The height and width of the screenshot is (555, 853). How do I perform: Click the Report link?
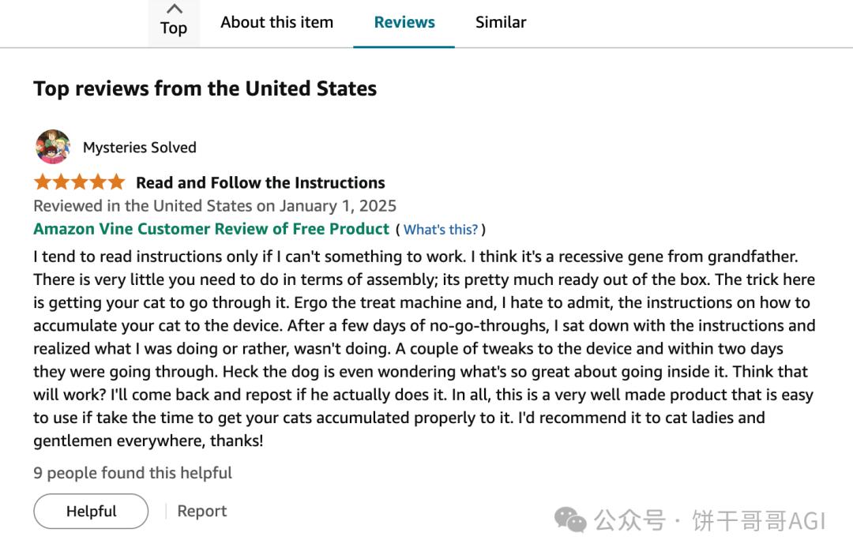click(x=201, y=511)
